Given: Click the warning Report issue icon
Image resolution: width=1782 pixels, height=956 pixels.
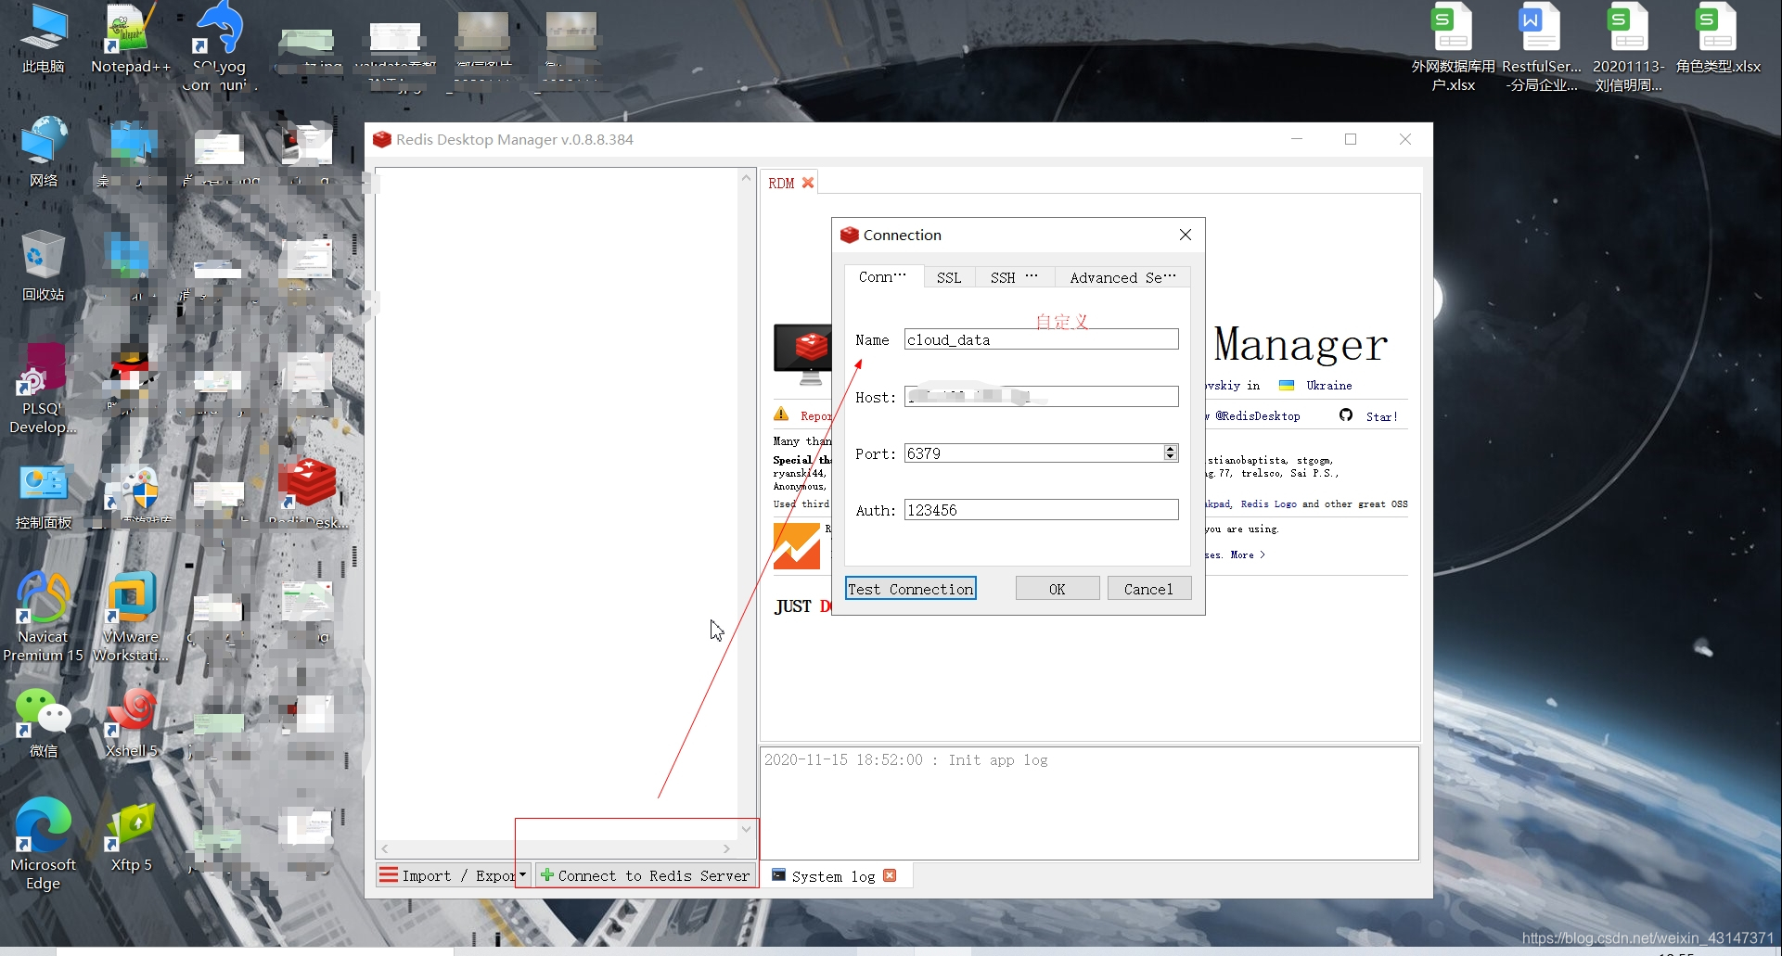Looking at the screenshot, I should 781,414.
